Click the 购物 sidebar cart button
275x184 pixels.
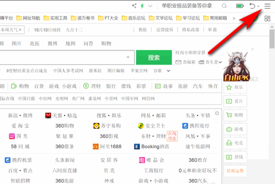click(235, 115)
